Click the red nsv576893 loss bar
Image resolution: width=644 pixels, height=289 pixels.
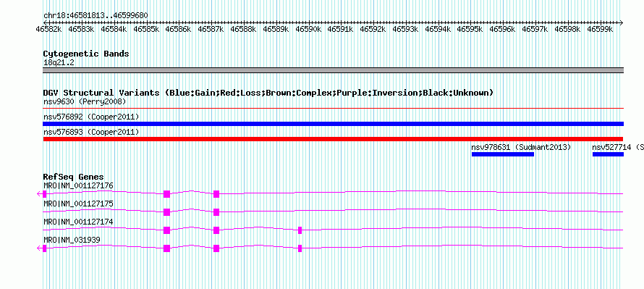pos(333,139)
